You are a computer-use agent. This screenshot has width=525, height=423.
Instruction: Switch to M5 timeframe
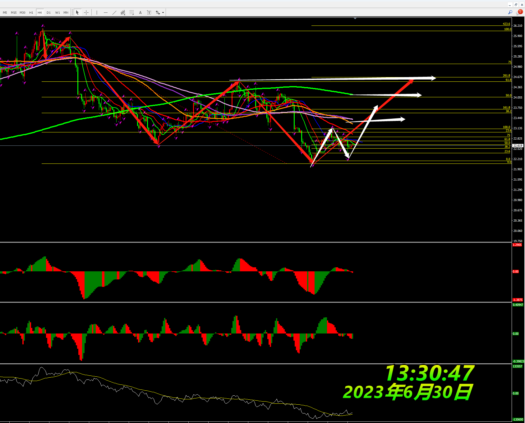click(x=5, y=12)
